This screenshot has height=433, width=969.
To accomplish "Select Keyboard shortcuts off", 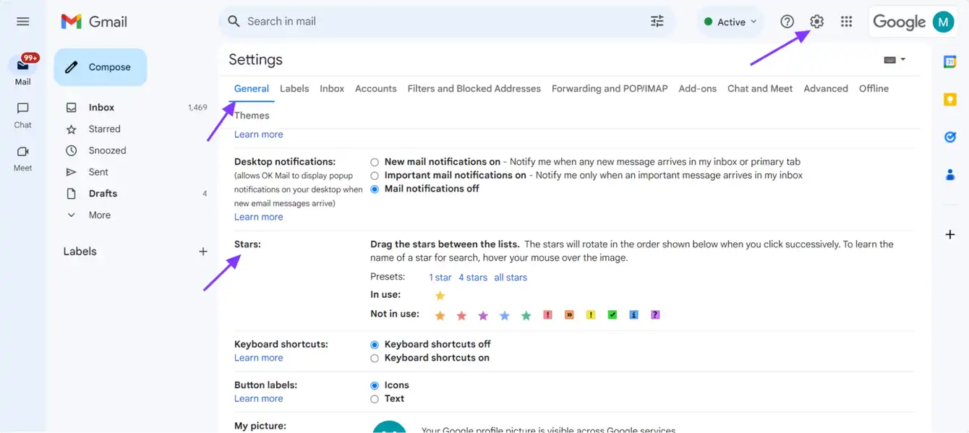I will click(x=375, y=345).
